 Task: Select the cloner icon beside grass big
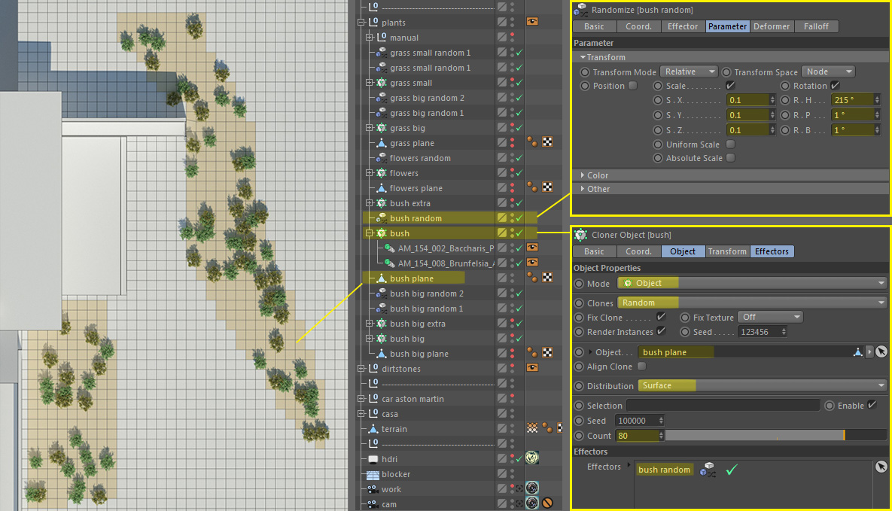[x=380, y=128]
